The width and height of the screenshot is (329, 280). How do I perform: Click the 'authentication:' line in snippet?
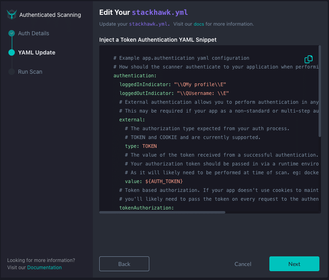coord(135,76)
